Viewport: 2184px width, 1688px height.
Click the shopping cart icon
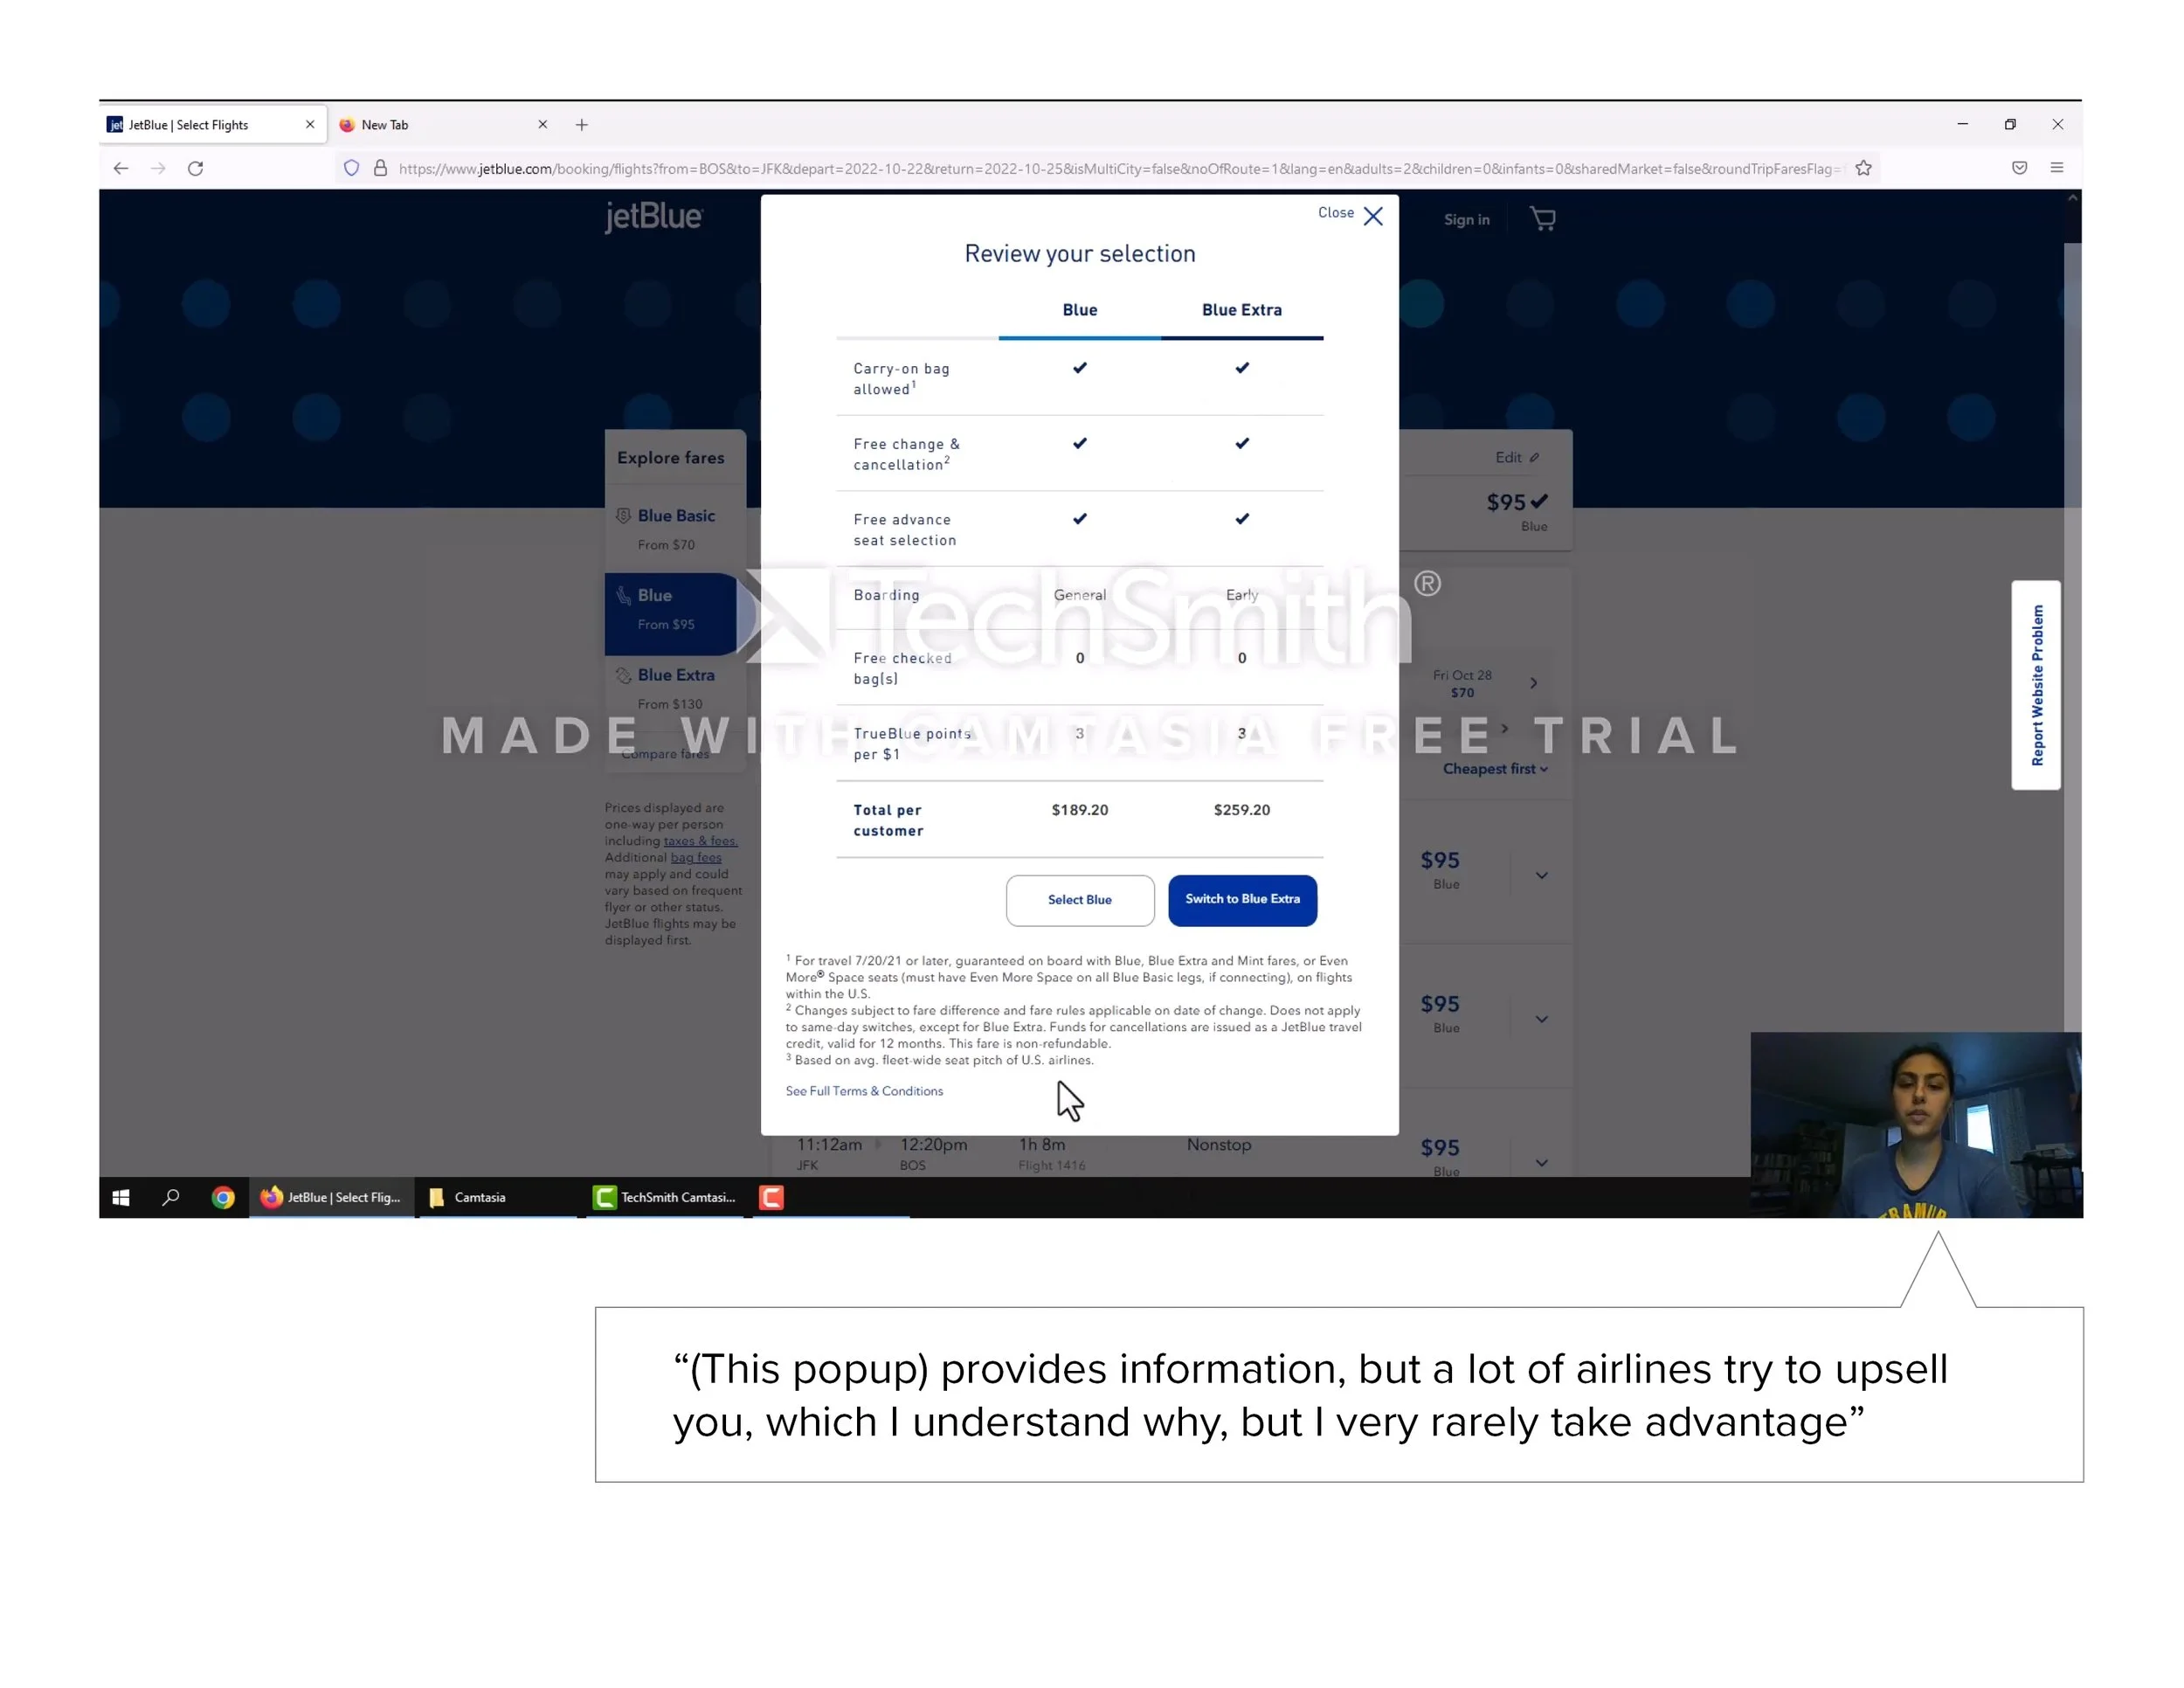1542,219
